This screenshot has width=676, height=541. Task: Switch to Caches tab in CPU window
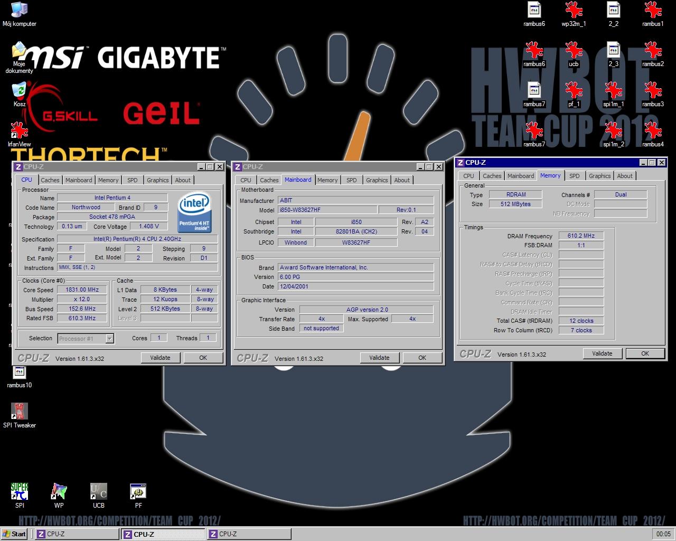(50, 180)
